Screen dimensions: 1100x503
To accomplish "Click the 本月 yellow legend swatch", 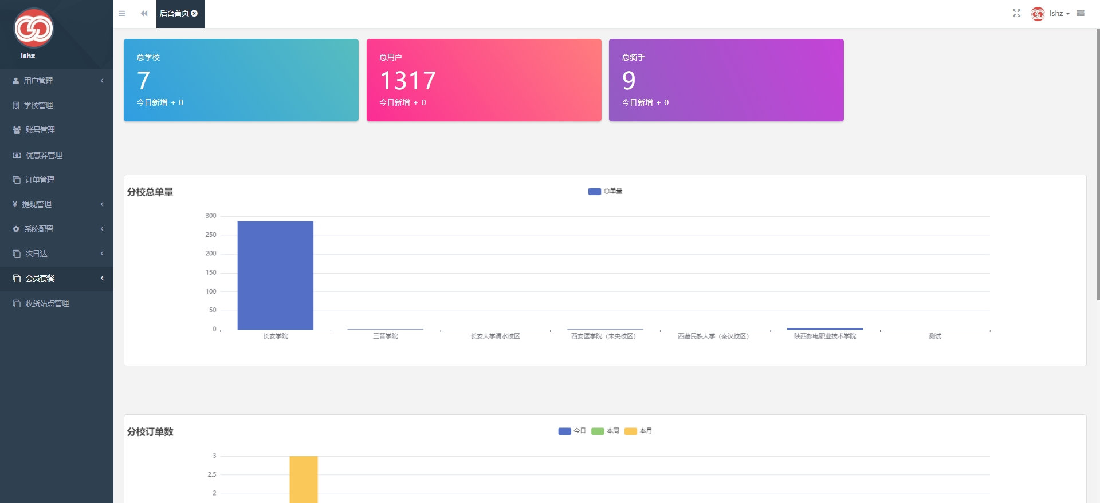I will click(x=631, y=431).
